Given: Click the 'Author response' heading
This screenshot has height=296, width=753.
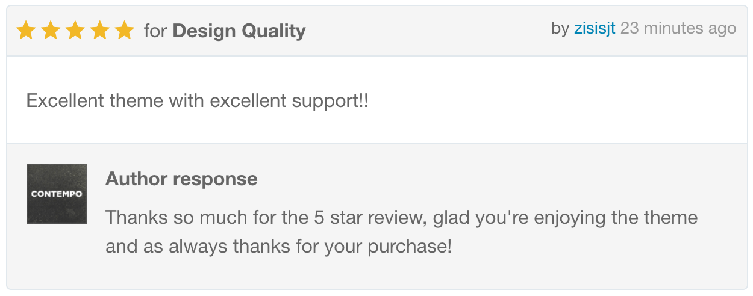Looking at the screenshot, I should (x=181, y=179).
